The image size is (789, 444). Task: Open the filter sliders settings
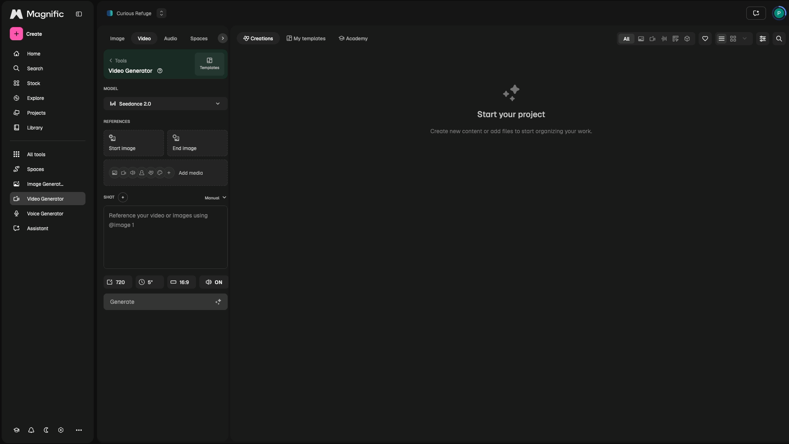[x=763, y=39]
